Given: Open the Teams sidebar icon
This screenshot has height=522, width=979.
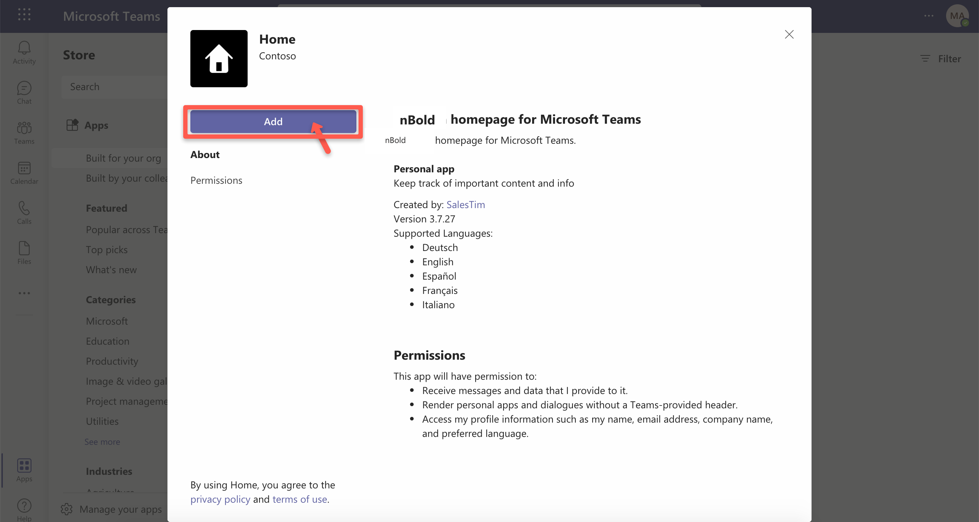Looking at the screenshot, I should (x=24, y=133).
